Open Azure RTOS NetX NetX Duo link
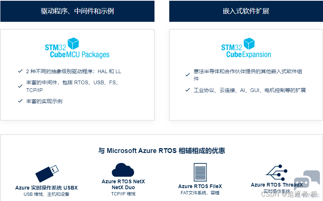Viewport: 323px width, 201px height. [x=123, y=184]
